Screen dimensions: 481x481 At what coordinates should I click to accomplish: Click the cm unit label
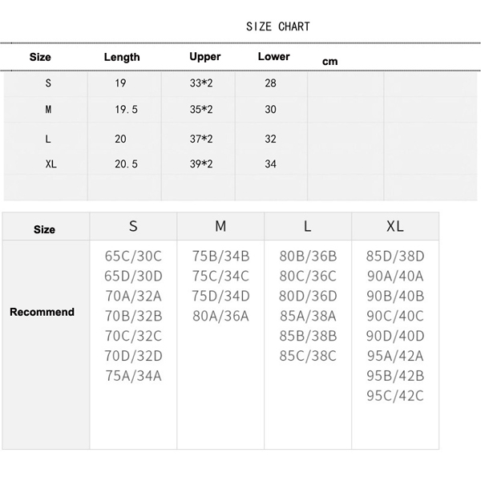tap(329, 62)
